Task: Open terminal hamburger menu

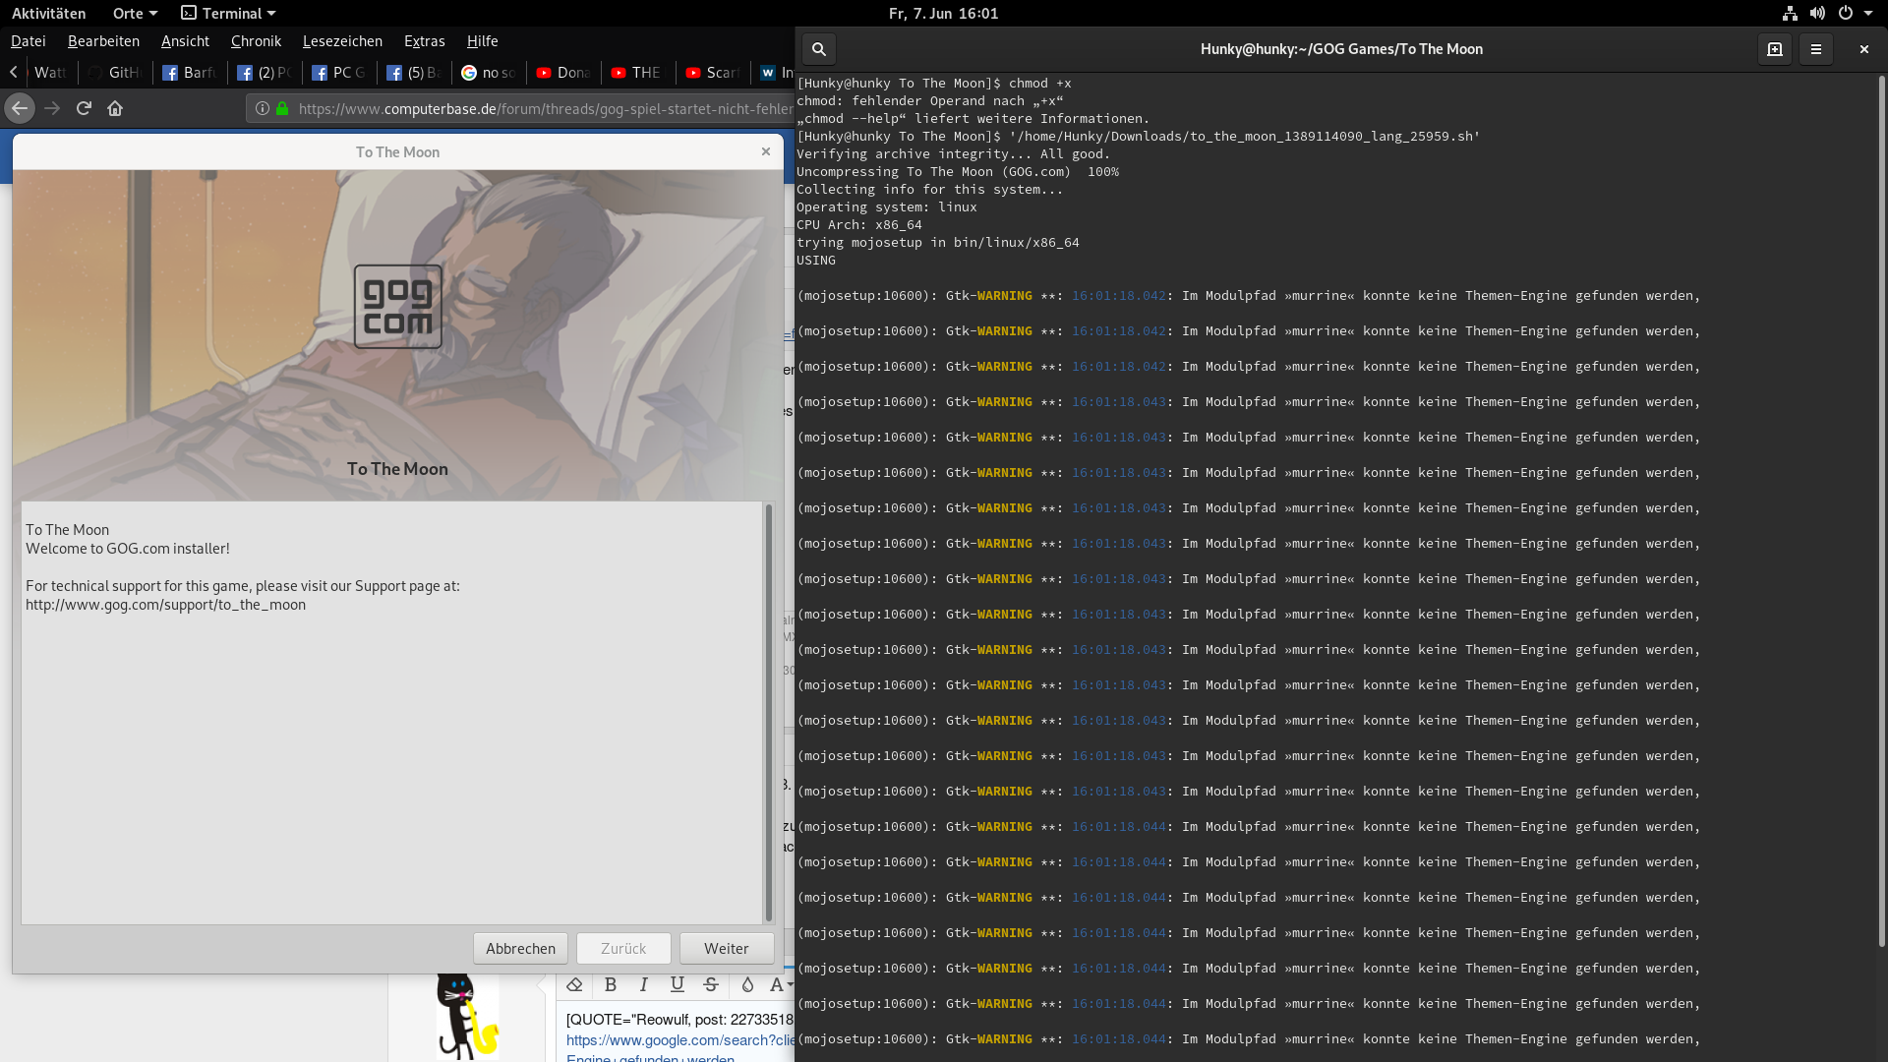Action: tap(1816, 49)
